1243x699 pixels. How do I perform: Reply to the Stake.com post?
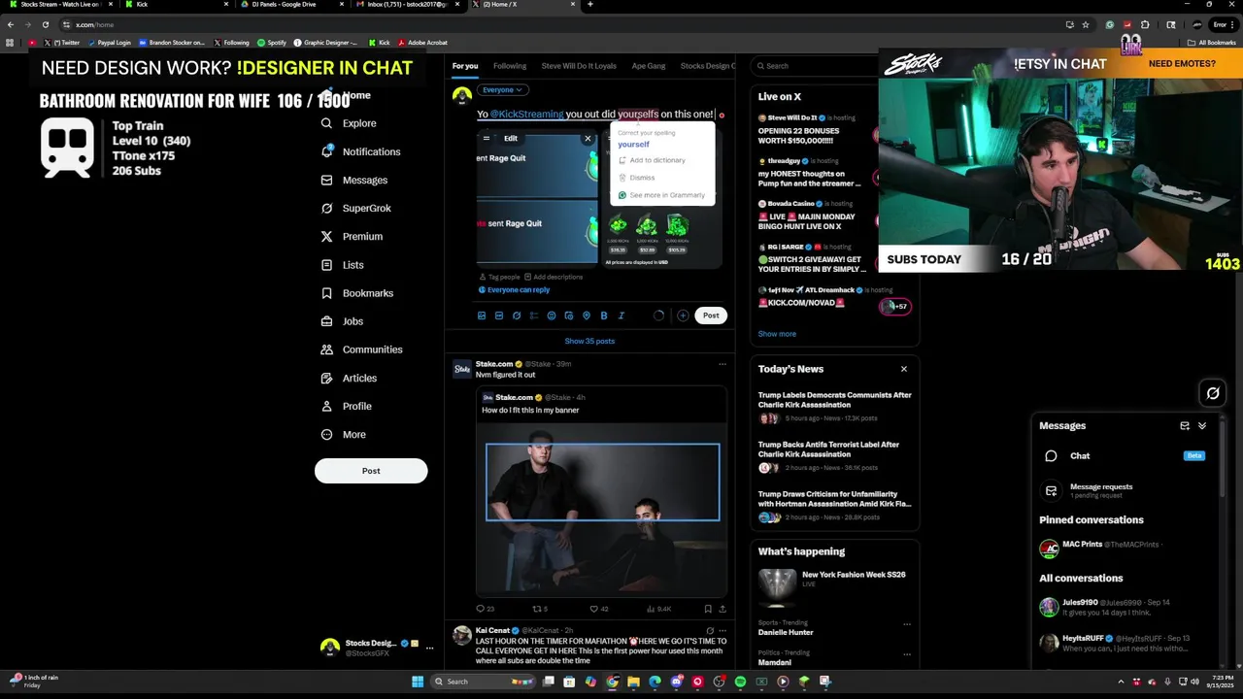[x=485, y=609]
